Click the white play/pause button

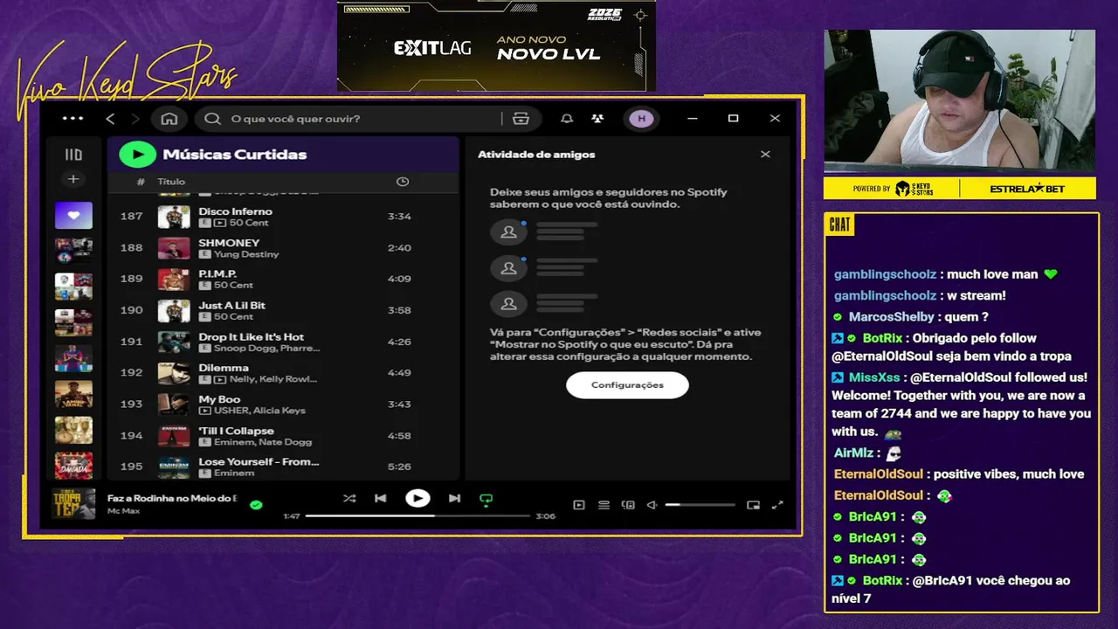coord(418,498)
